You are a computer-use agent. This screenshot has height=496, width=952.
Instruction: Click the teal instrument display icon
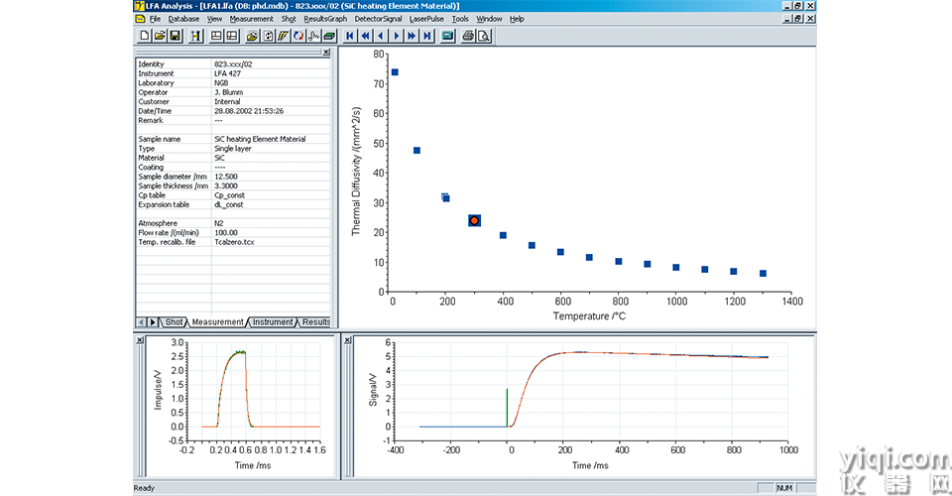tap(447, 36)
